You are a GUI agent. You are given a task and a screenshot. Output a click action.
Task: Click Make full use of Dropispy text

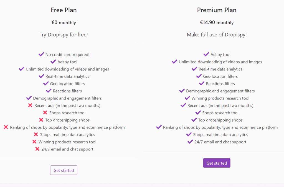217,35
